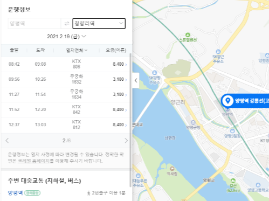Click the 2/6 page indicator
Screen dimensions: 269x201
[x=66, y=141]
